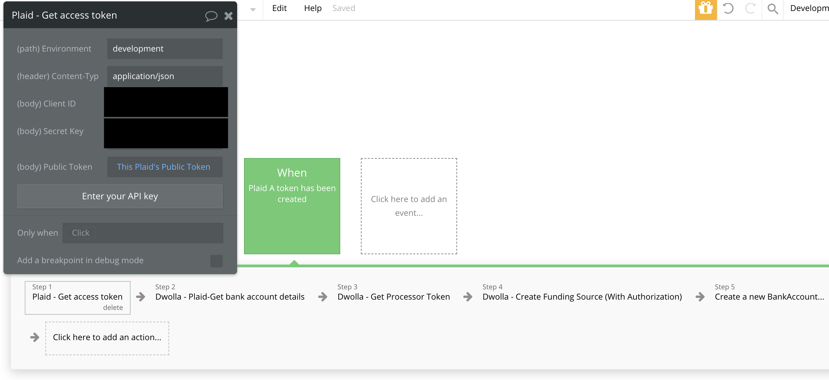Delete Step 1 via the delete link
Image resolution: width=829 pixels, height=380 pixels.
point(113,308)
